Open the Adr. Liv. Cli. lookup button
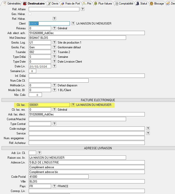 39,153
